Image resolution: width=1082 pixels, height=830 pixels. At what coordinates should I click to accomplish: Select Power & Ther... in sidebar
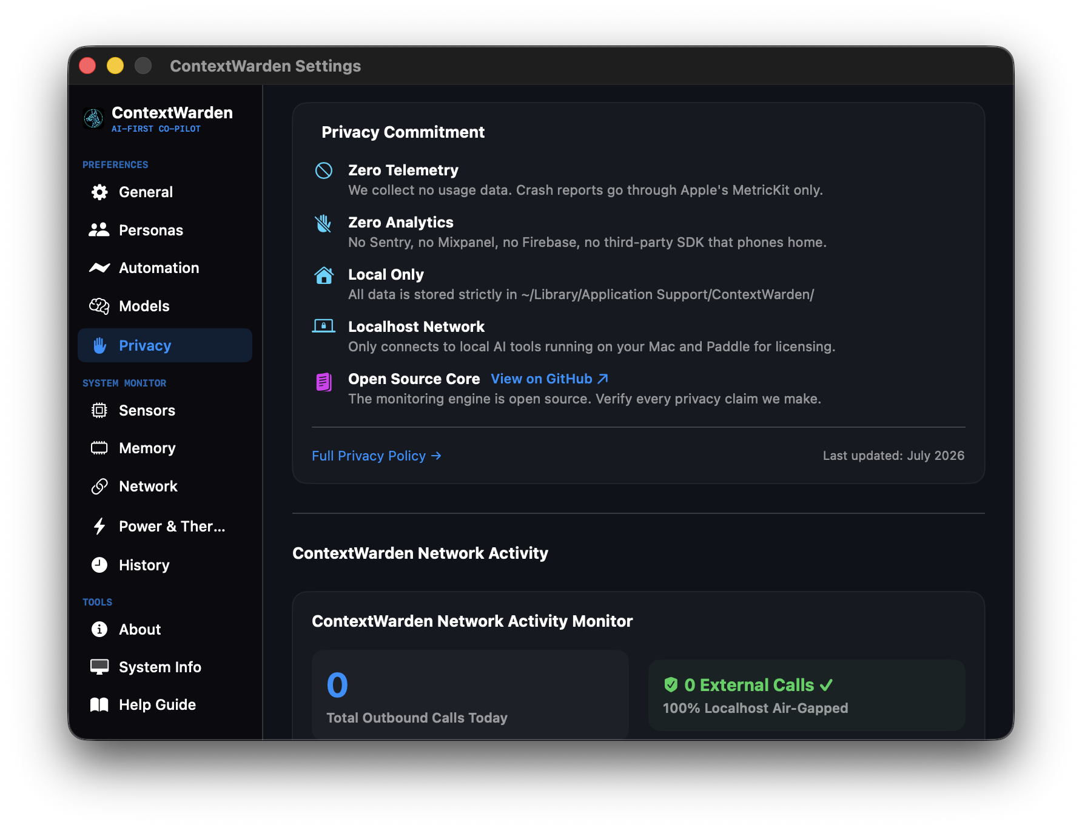[x=165, y=526]
